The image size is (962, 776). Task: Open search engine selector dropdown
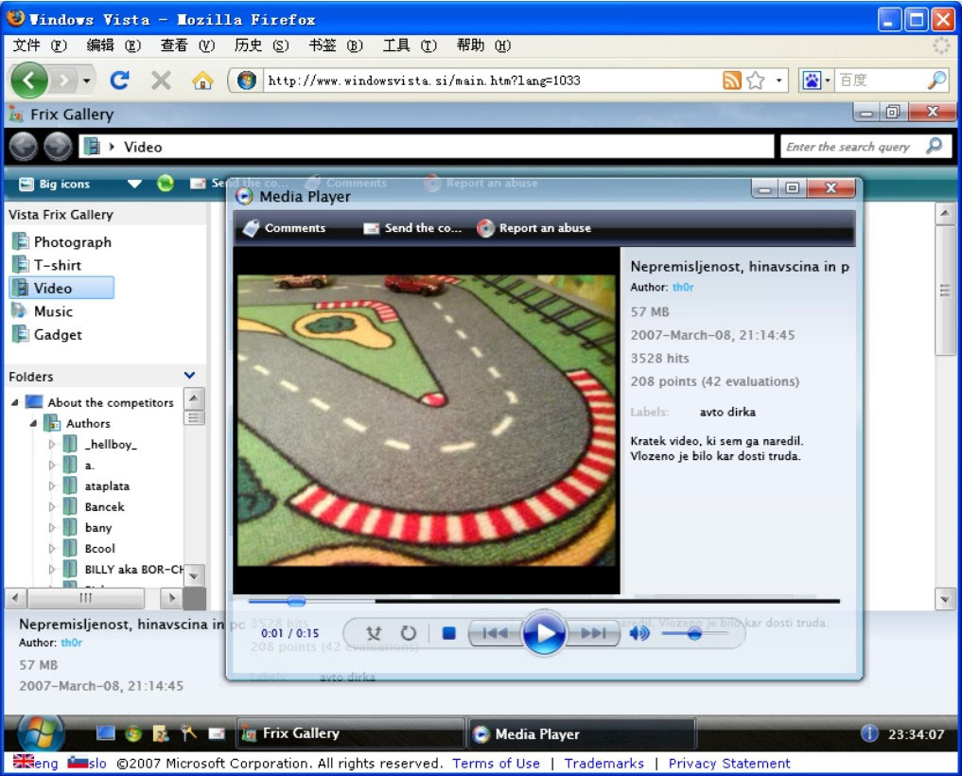click(x=827, y=80)
